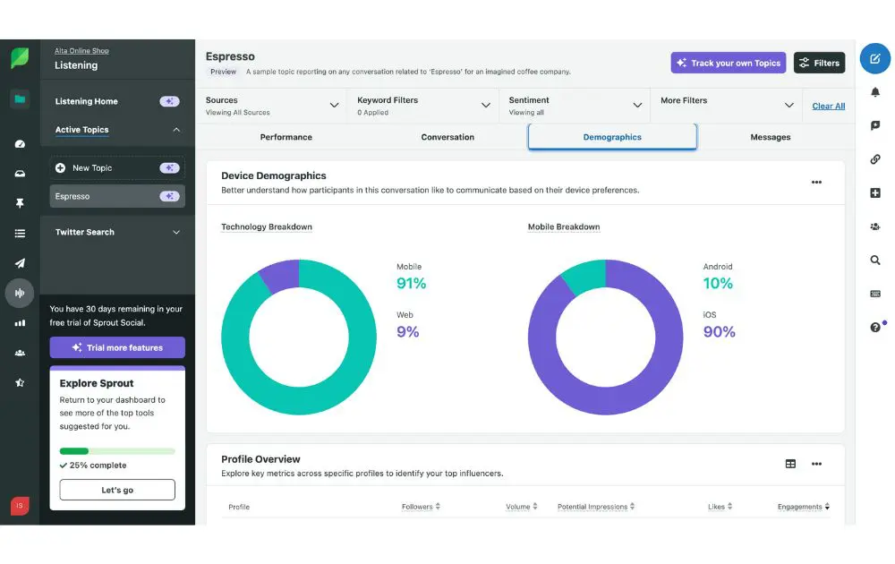Switch Profile Overview to table view icon
Image resolution: width=895 pixels, height=564 pixels.
(x=790, y=464)
